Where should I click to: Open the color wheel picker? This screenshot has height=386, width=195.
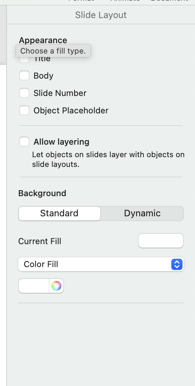click(56, 286)
